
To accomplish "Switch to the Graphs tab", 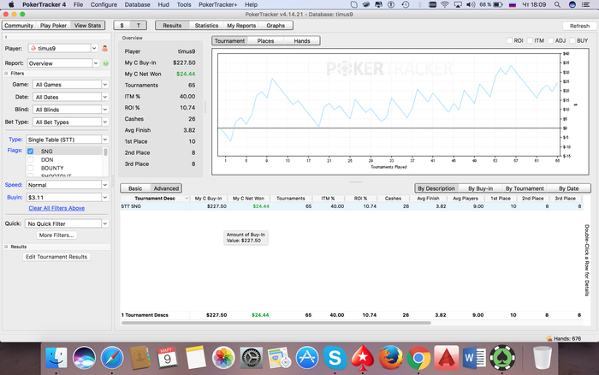I will (276, 25).
